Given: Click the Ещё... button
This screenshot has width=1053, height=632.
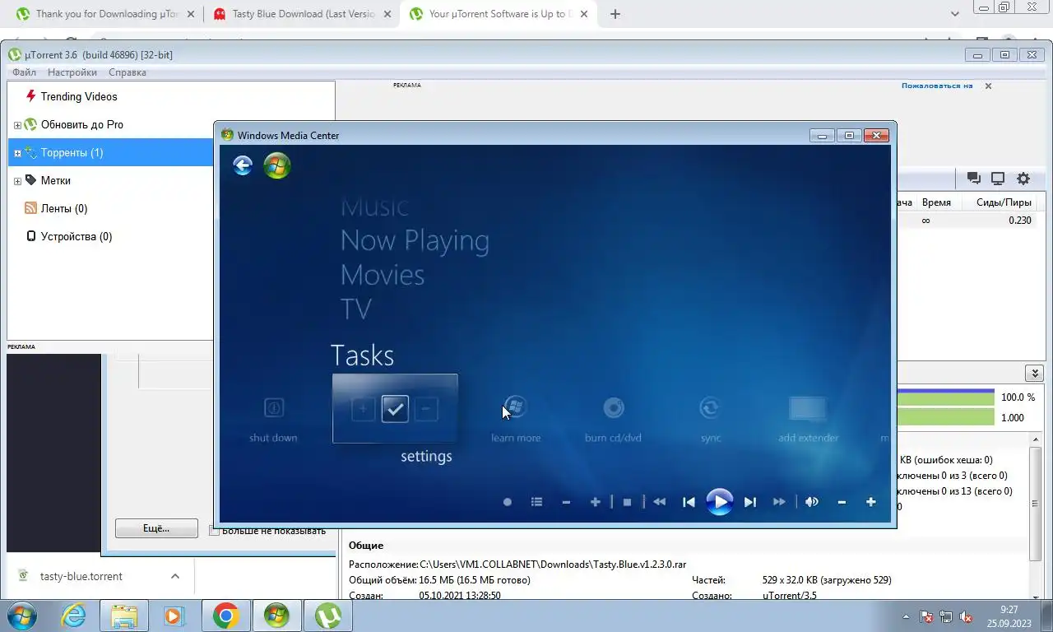Looking at the screenshot, I should (x=156, y=528).
